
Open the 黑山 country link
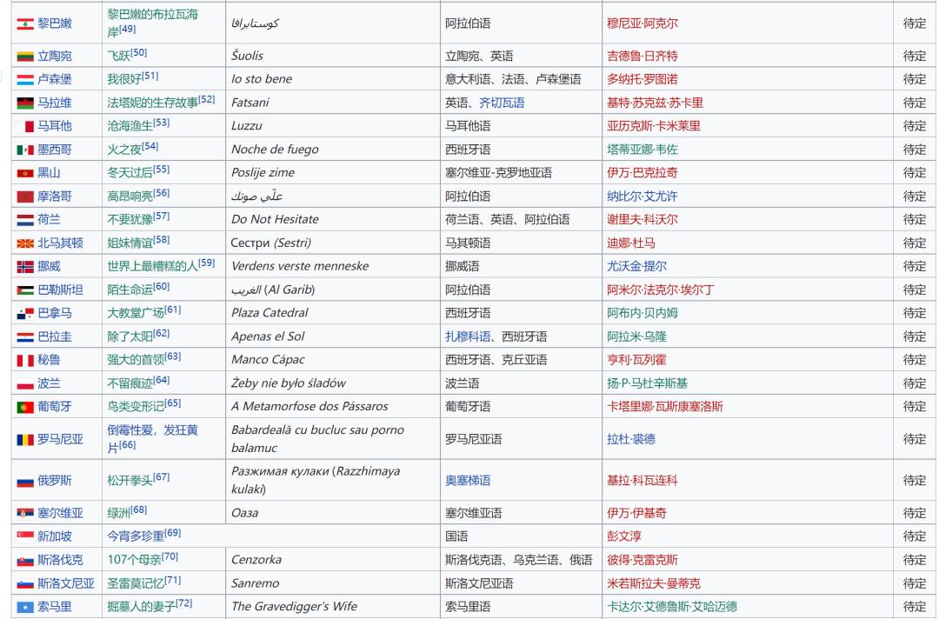[49, 172]
